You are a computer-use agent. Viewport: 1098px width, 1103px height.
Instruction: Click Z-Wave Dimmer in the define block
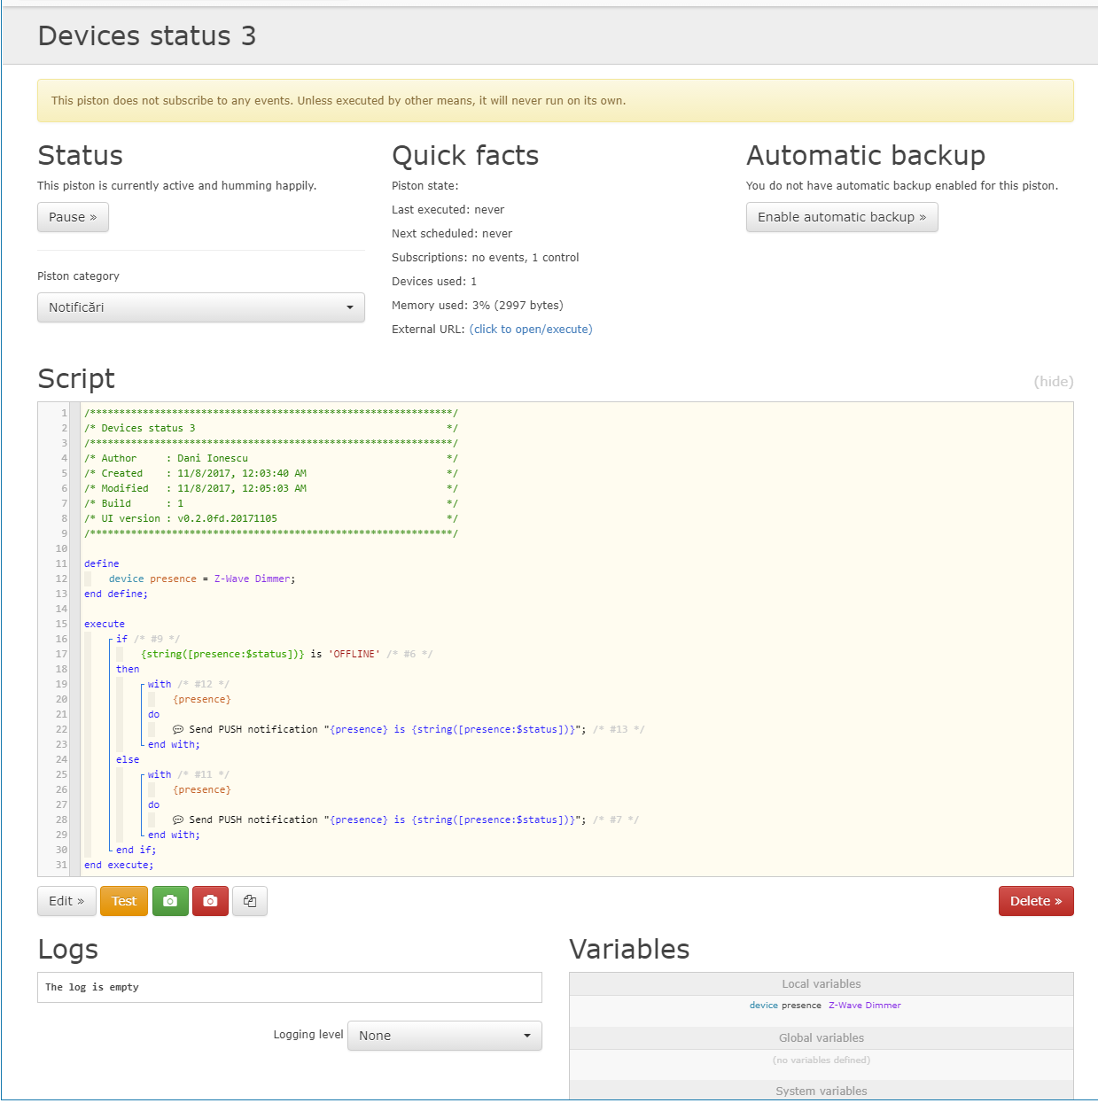point(252,579)
